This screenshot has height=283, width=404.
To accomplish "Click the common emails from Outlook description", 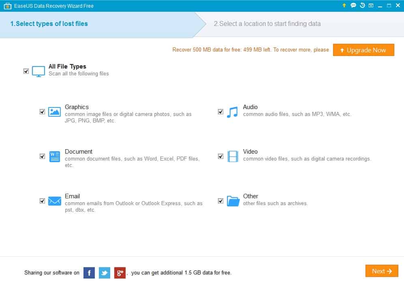I will (134, 206).
